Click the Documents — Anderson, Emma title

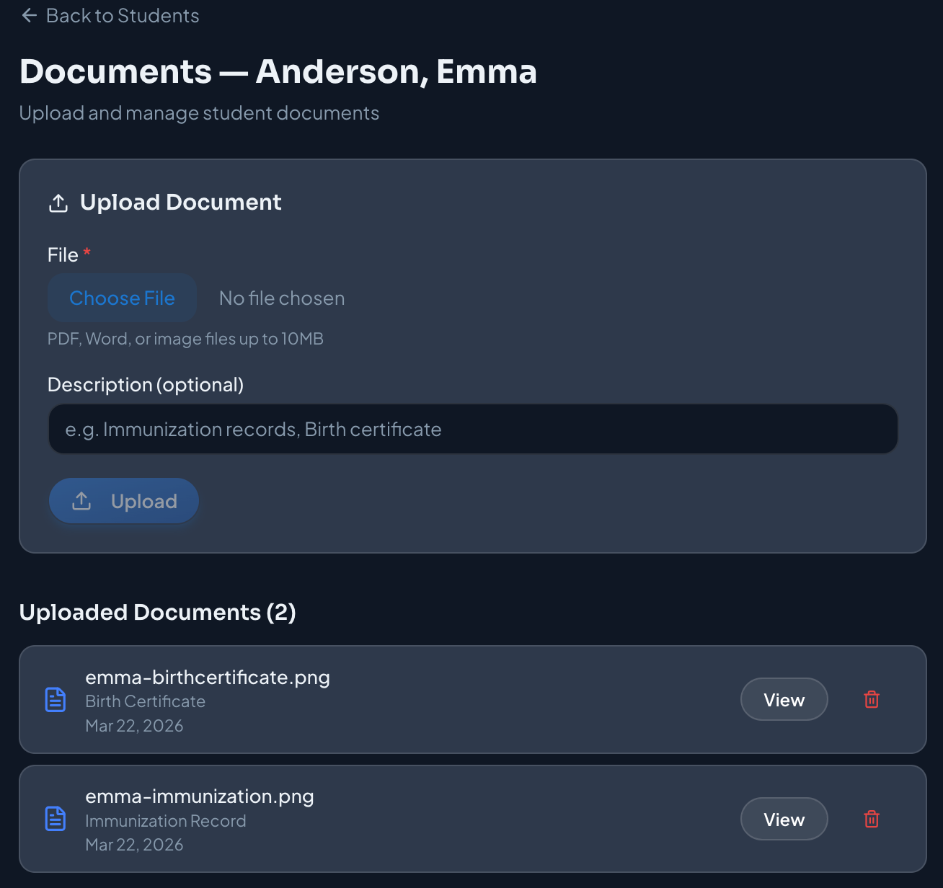pos(278,71)
